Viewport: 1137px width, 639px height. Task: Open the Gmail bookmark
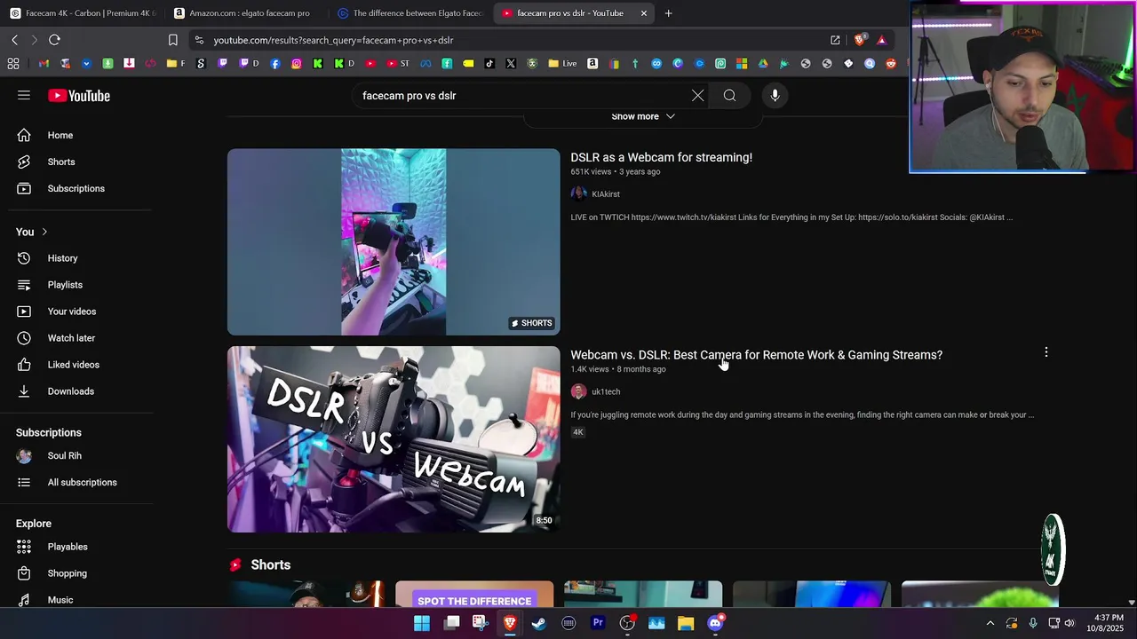(44, 64)
